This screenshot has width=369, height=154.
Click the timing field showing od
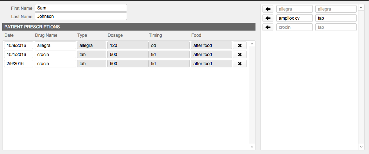[169, 46]
